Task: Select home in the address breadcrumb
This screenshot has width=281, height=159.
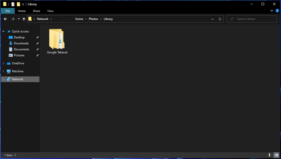Action: click(x=79, y=19)
